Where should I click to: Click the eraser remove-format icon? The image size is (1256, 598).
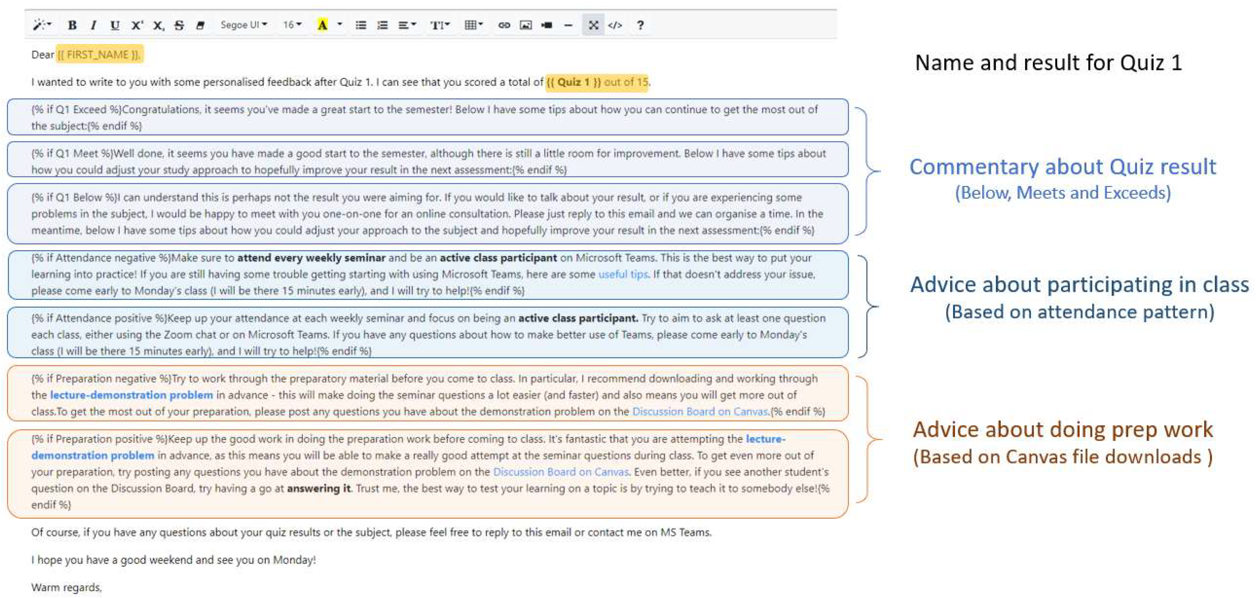click(200, 25)
